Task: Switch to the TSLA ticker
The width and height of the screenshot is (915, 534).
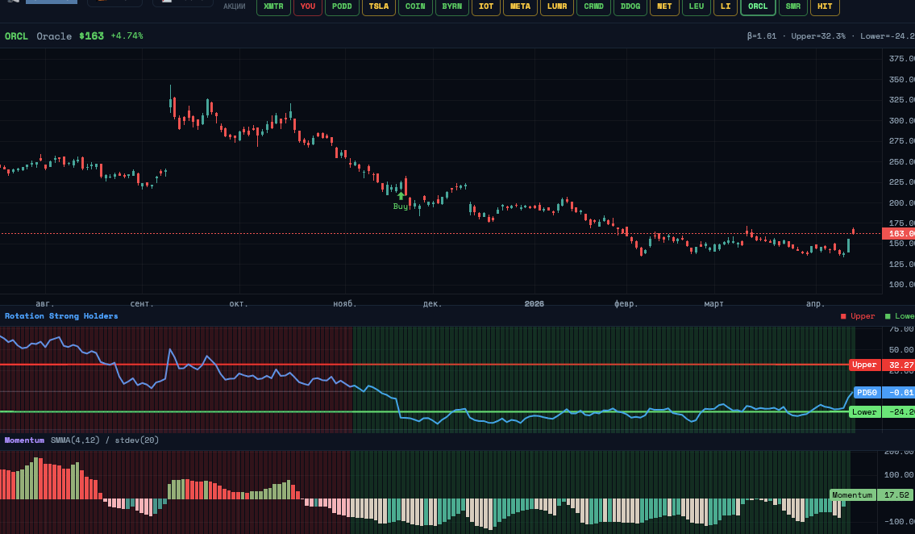Action: (x=379, y=6)
